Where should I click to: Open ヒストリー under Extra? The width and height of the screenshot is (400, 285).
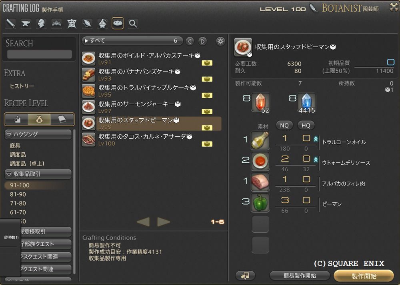click(x=22, y=86)
